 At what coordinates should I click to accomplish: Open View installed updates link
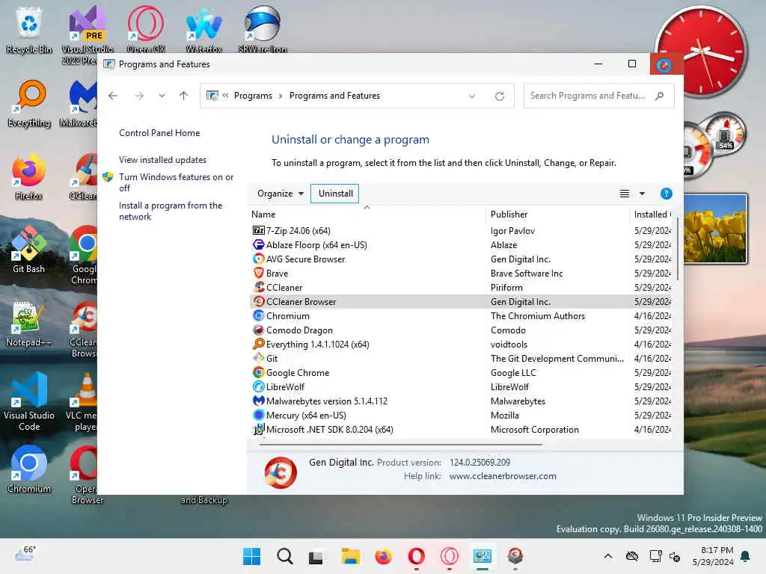pos(162,160)
